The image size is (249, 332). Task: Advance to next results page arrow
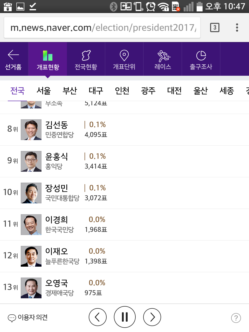click(152, 317)
